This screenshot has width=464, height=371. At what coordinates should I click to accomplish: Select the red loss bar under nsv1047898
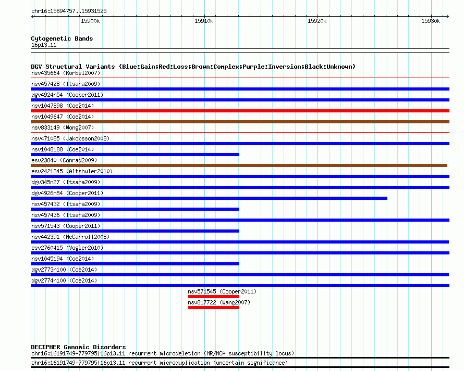point(240,111)
